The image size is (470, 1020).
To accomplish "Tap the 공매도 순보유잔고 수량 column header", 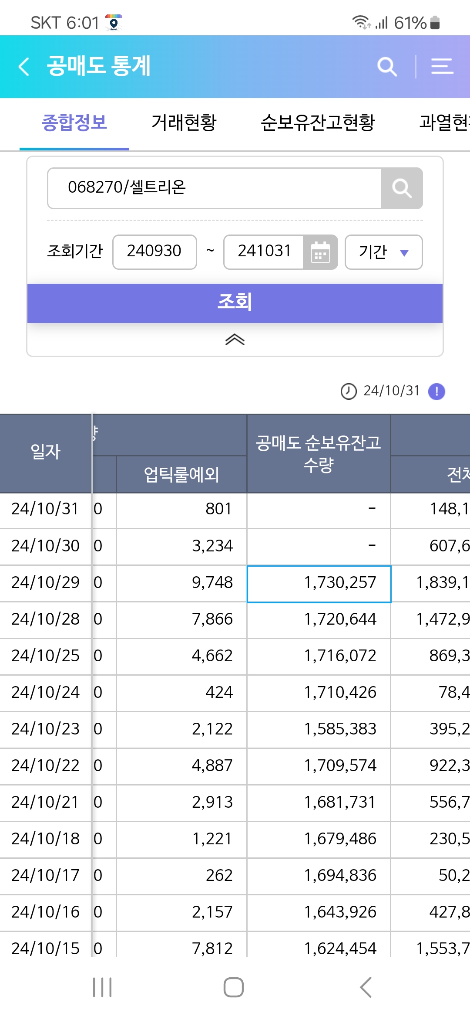I will (x=319, y=454).
